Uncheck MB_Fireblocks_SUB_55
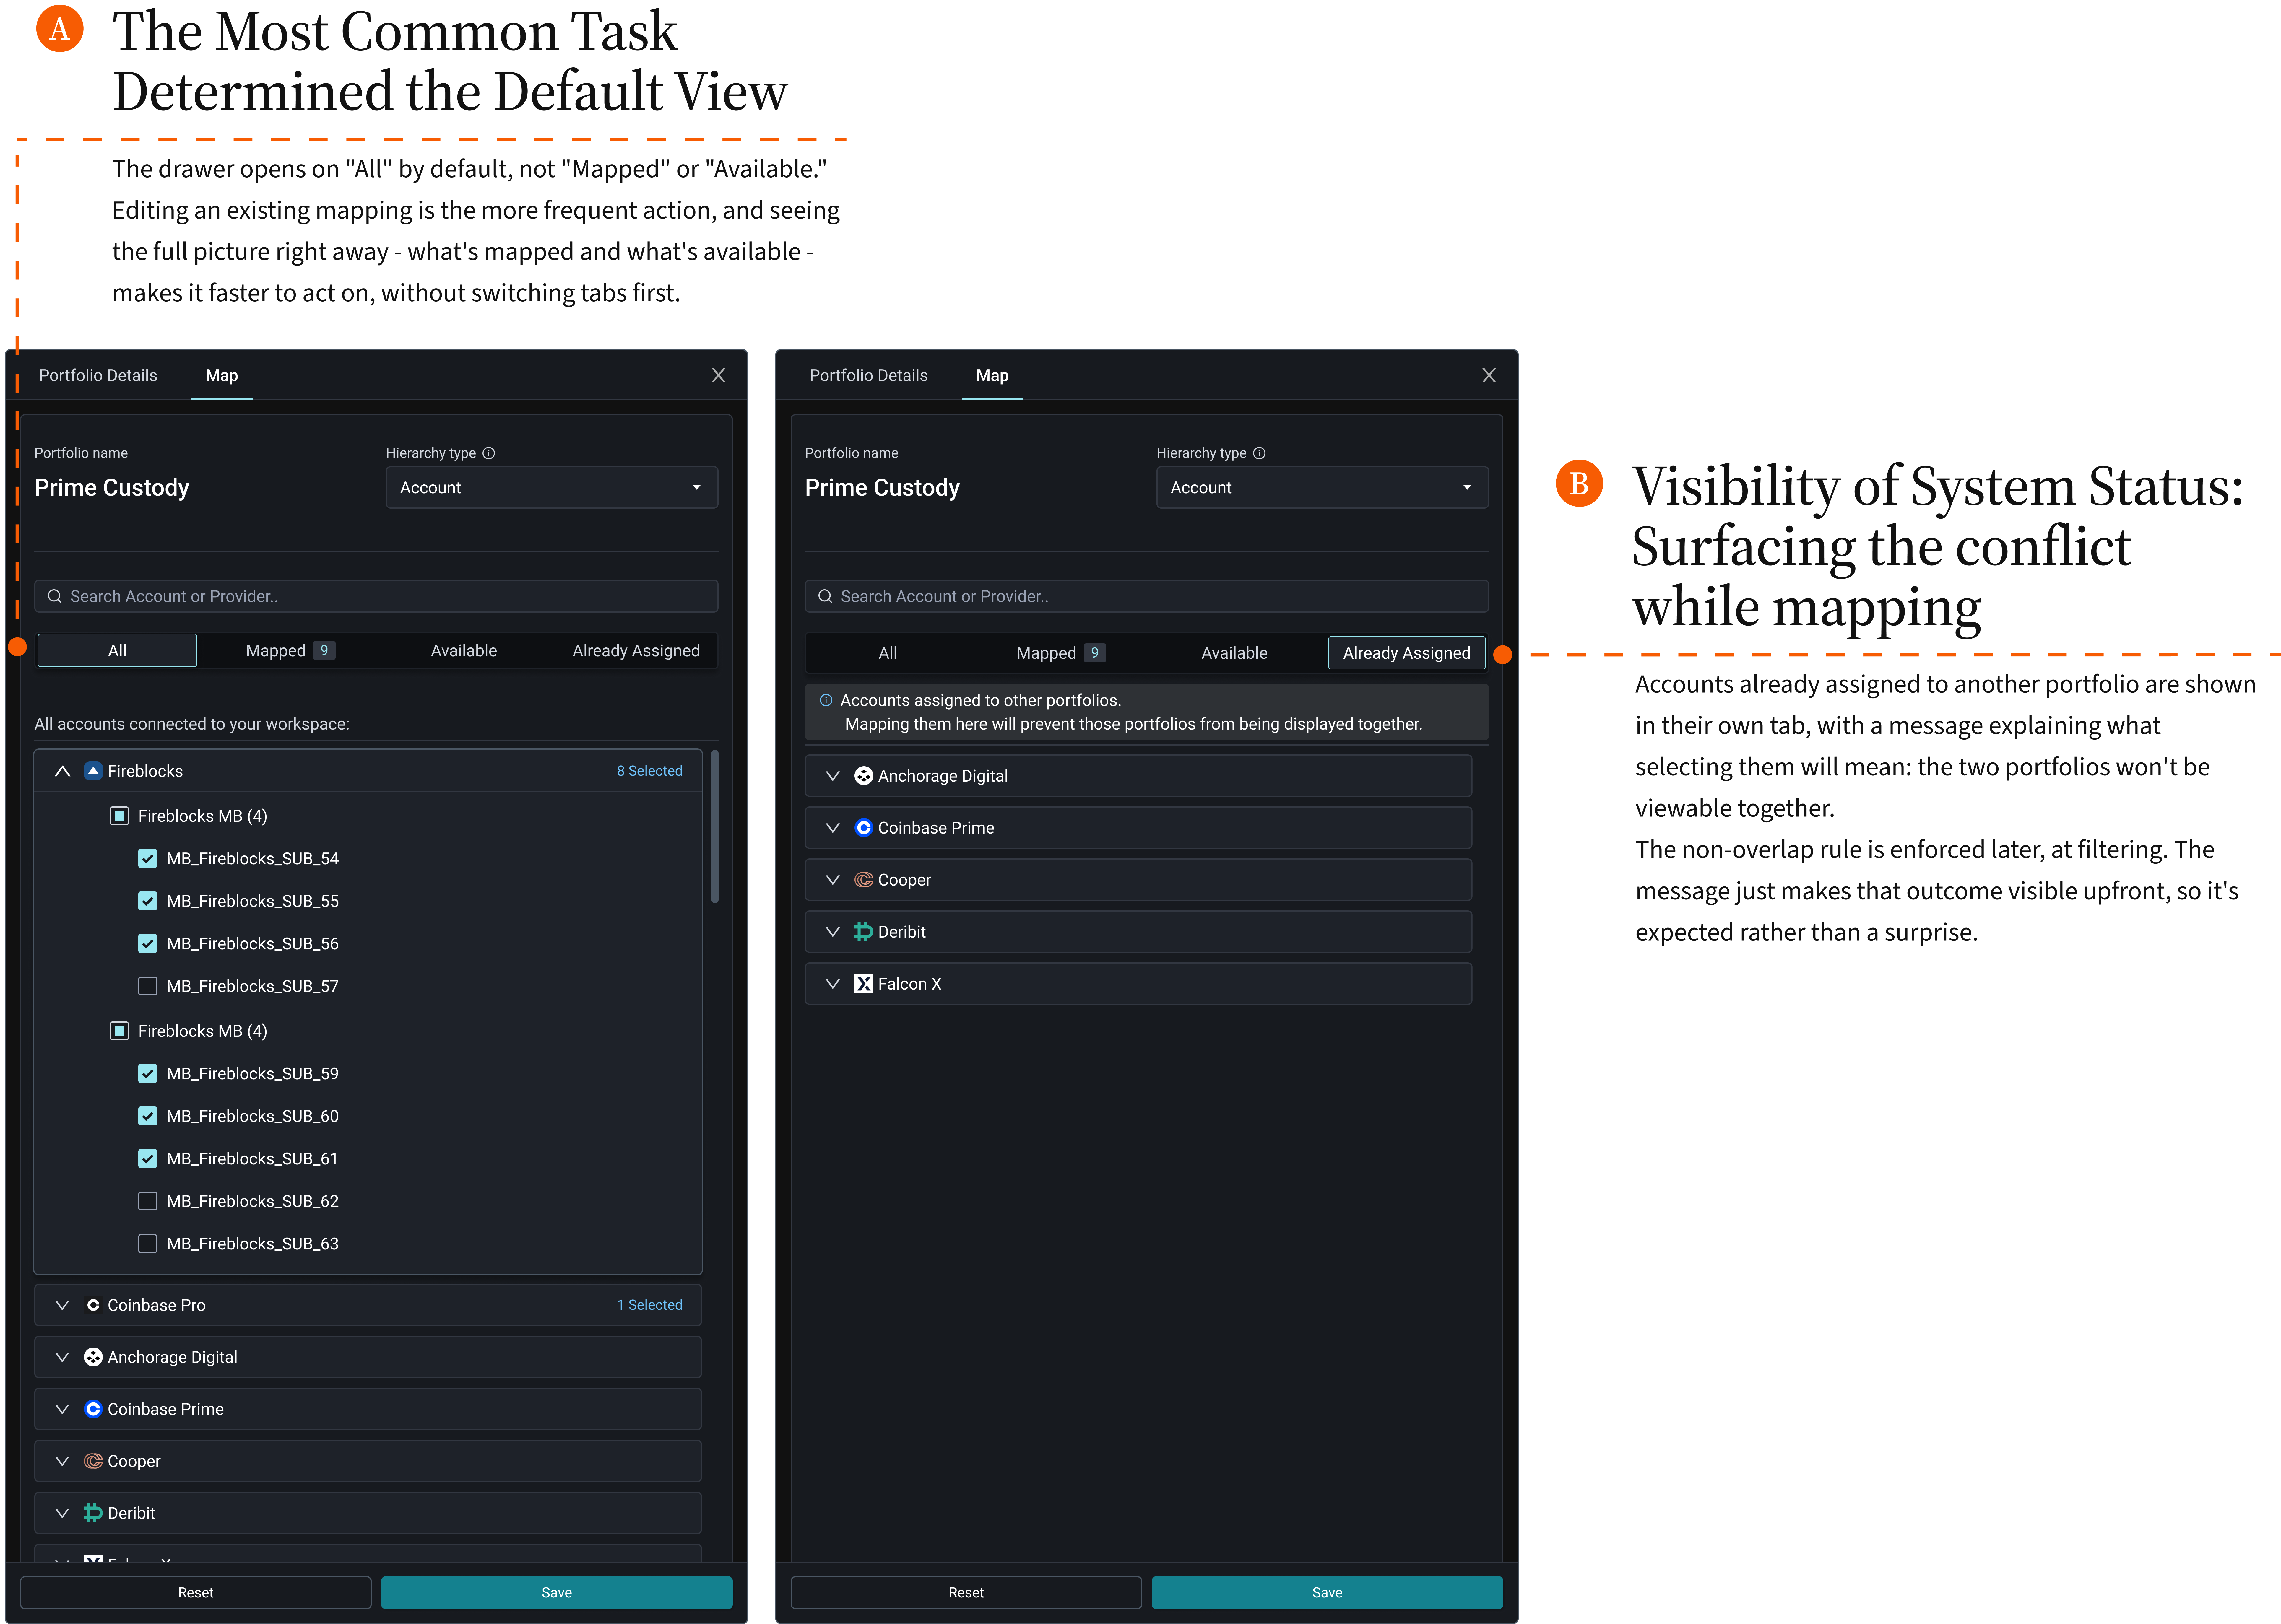 click(x=148, y=901)
